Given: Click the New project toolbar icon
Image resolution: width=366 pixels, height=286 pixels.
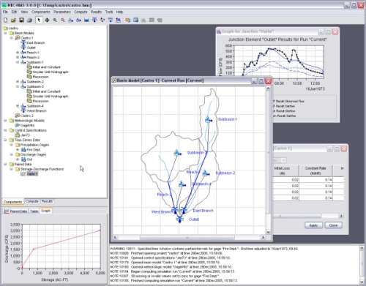Looking at the screenshot, I should pos(5,20).
